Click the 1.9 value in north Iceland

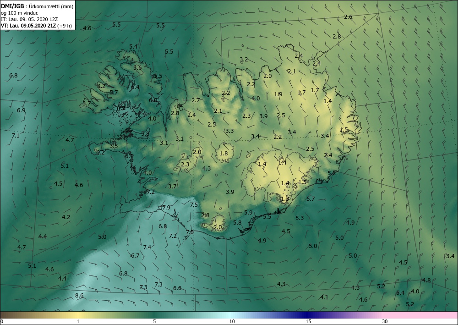(278, 94)
